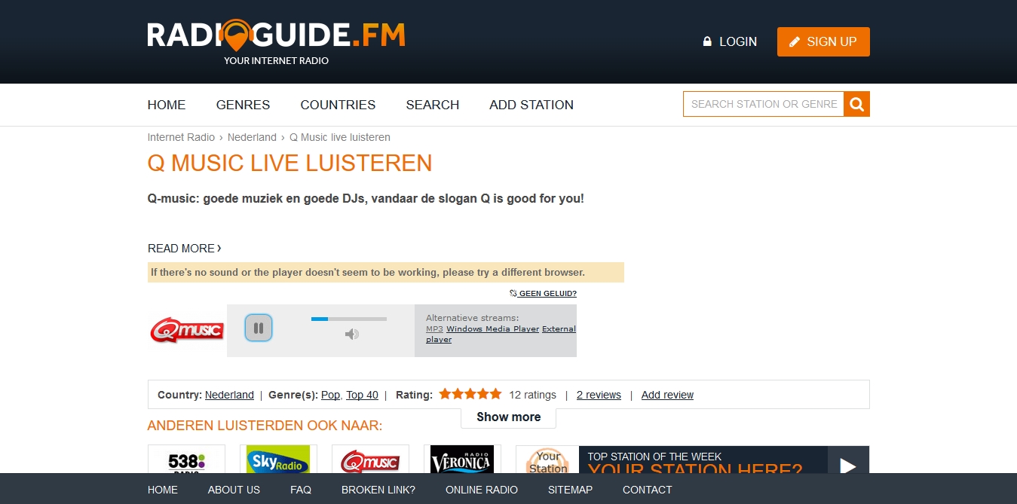
Task: Click the orange search magnifier button
Action: point(856,104)
